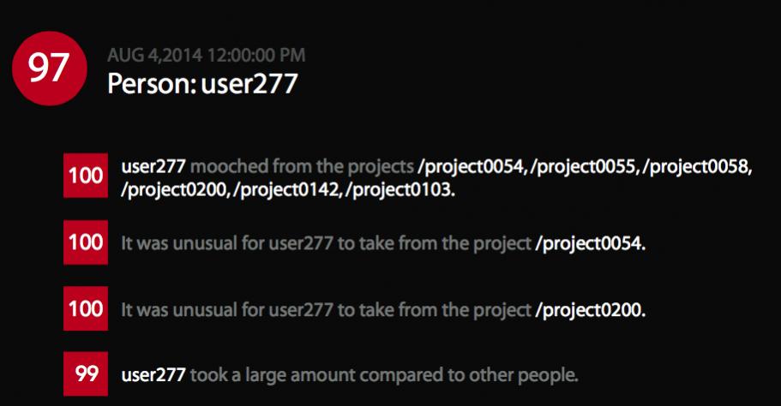Click 'took a large amount compared' text
The image size is (781, 406).
click(x=316, y=375)
